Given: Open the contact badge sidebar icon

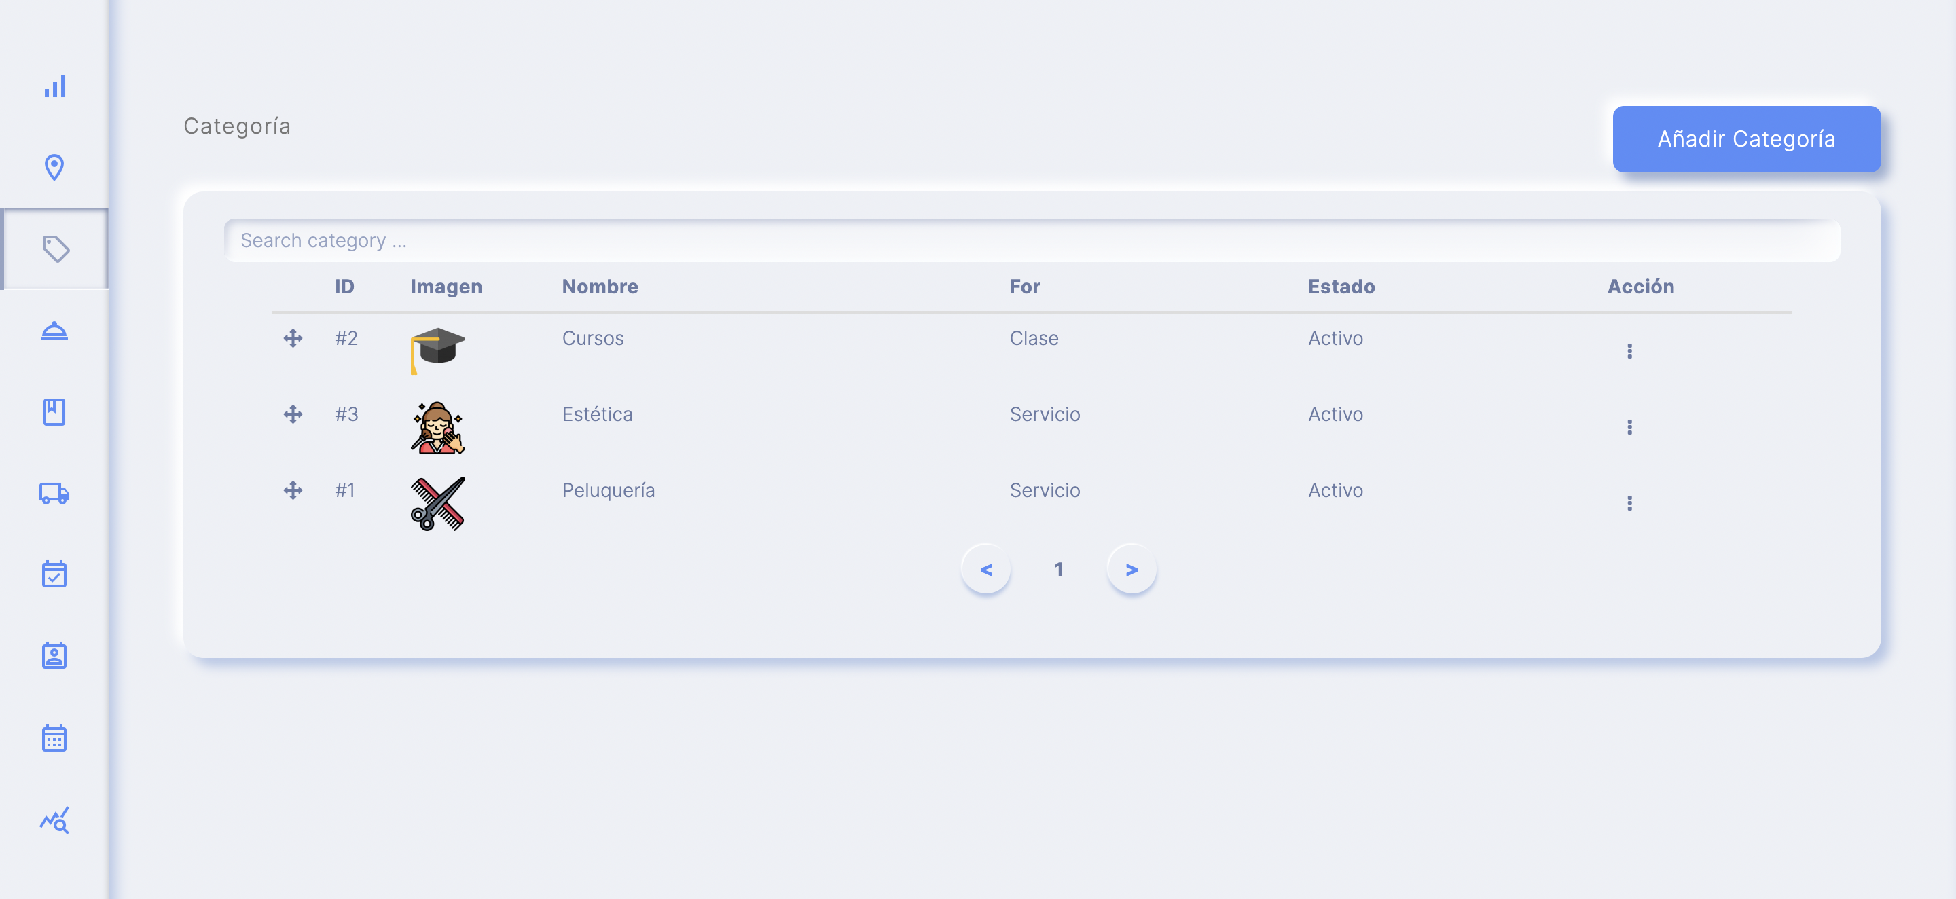Looking at the screenshot, I should (54, 655).
